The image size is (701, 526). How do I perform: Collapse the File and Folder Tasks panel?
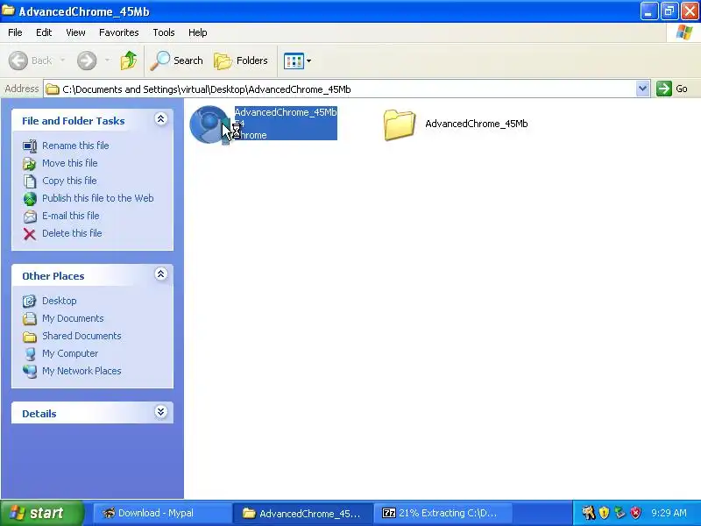pos(161,119)
